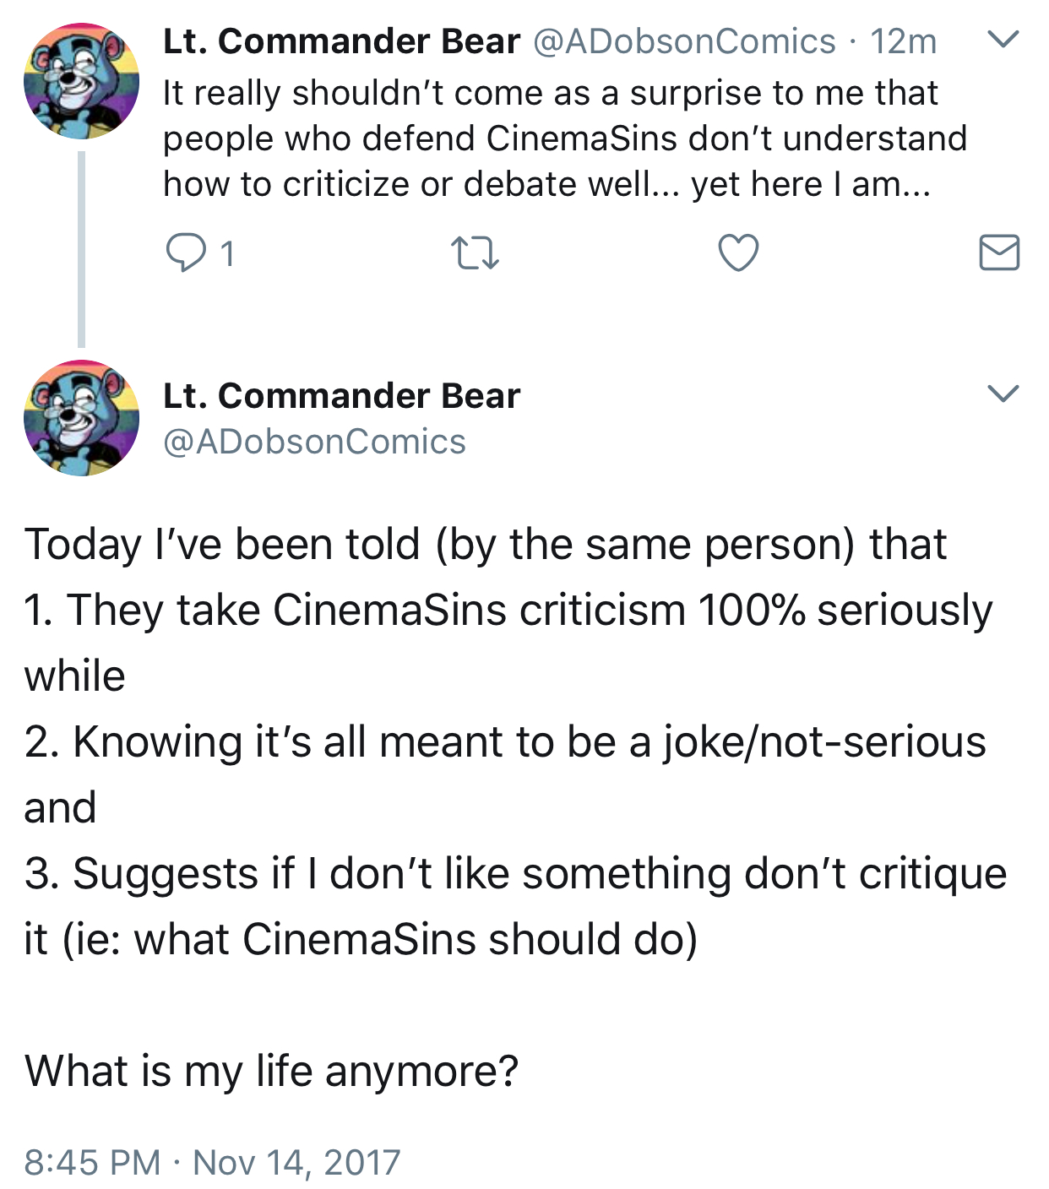Open Lt. Commander Bear name in first tweet

tap(341, 41)
